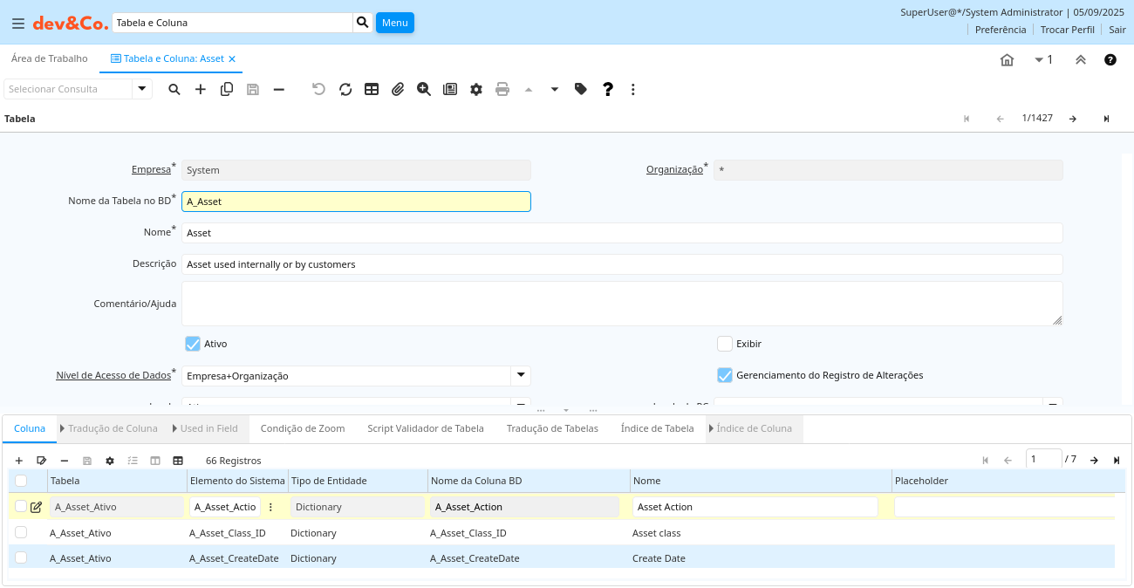Screen dimensions: 1134x588
Task: Click the Process gear icon in main toolbar
Action: coord(476,89)
